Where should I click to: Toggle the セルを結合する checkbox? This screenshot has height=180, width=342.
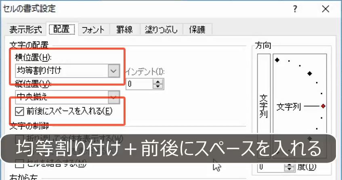coord(19,164)
